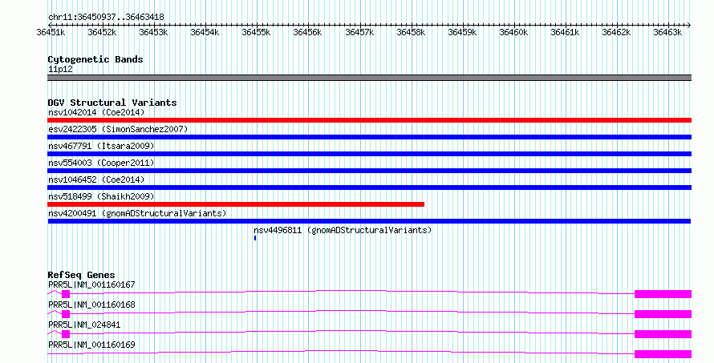Click the blue nsv1046452 variant bar
714x363 pixels.
(x=369, y=188)
